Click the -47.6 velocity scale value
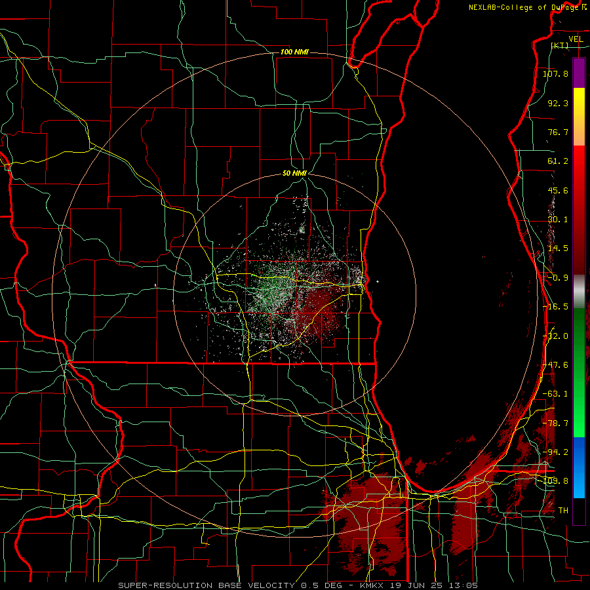 555,365
